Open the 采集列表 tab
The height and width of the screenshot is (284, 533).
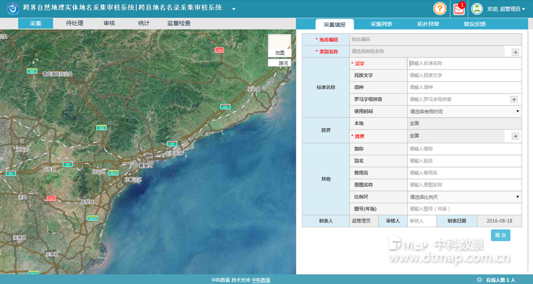coord(381,24)
